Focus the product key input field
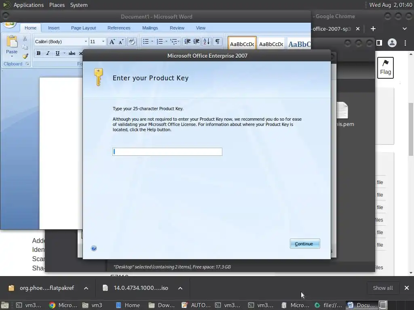Image resolution: width=414 pixels, height=310 pixels. point(167,152)
